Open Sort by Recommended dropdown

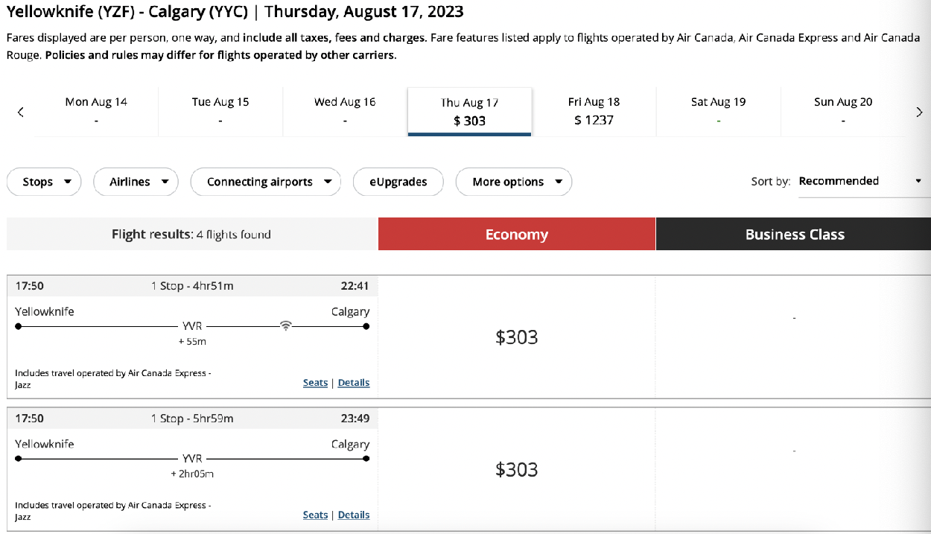click(860, 182)
